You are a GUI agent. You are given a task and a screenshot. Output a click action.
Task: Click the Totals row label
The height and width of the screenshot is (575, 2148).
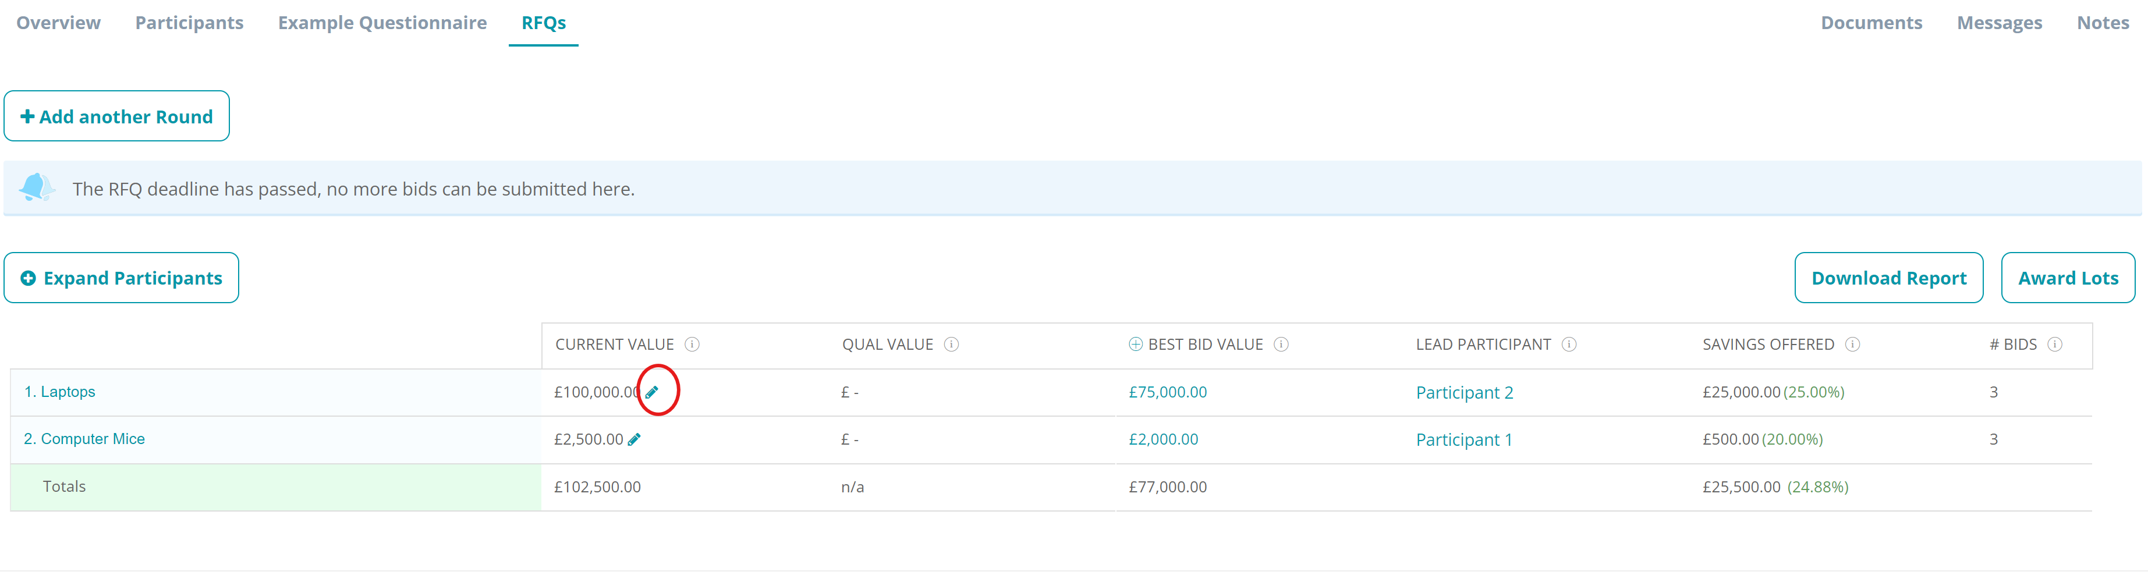point(64,486)
